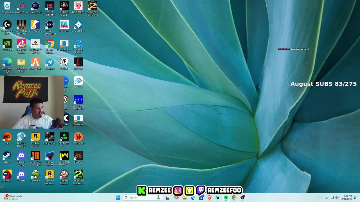Open Logitech G HUB icon
360x202 pixels.
pos(7,28)
